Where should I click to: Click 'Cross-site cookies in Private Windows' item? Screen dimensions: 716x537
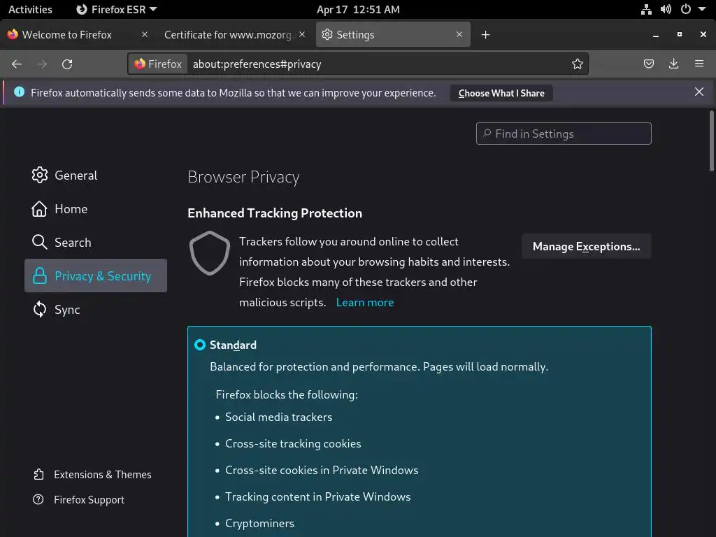click(322, 470)
